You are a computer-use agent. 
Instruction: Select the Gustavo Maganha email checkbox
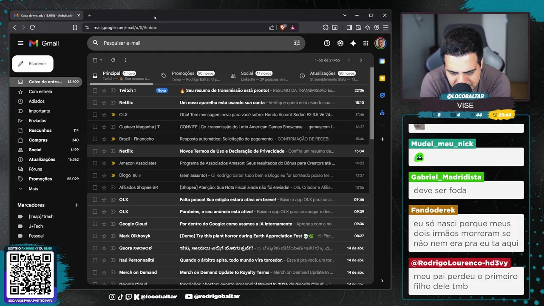click(95, 127)
